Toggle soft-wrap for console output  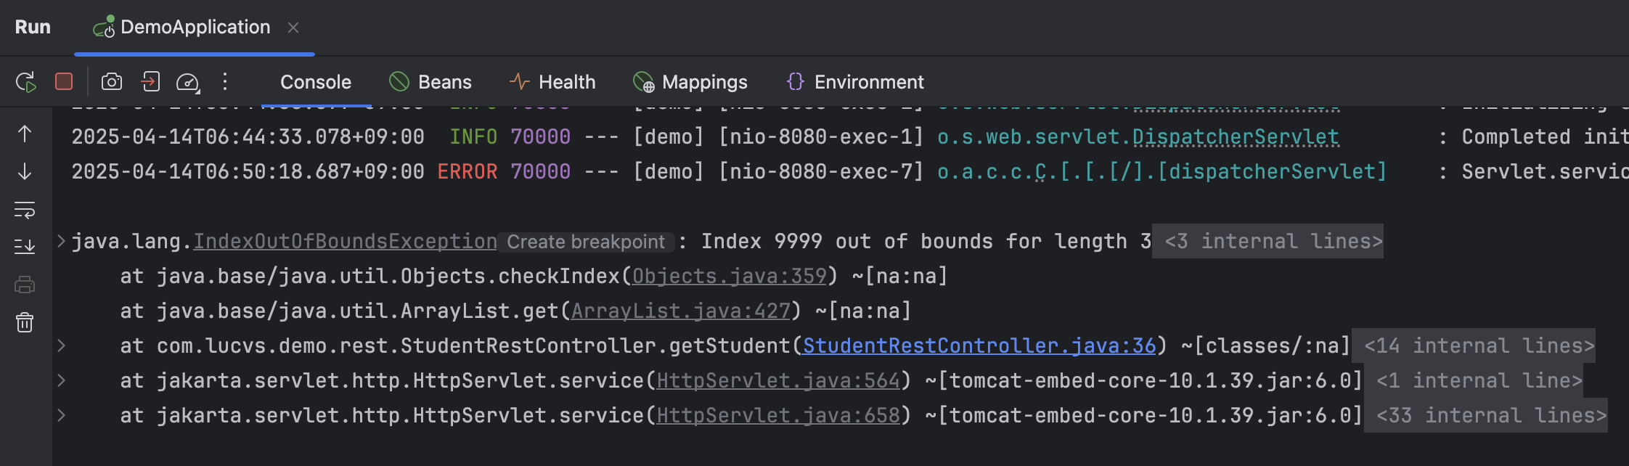25,210
